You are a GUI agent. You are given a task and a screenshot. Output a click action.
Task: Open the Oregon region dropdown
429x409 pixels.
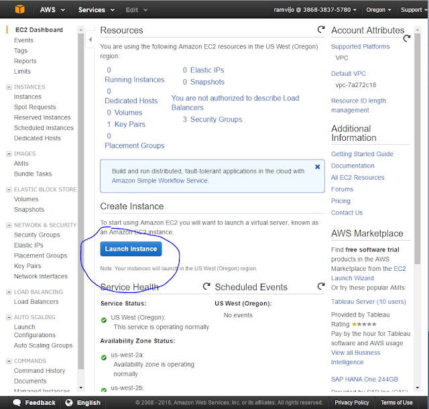tap(379, 10)
